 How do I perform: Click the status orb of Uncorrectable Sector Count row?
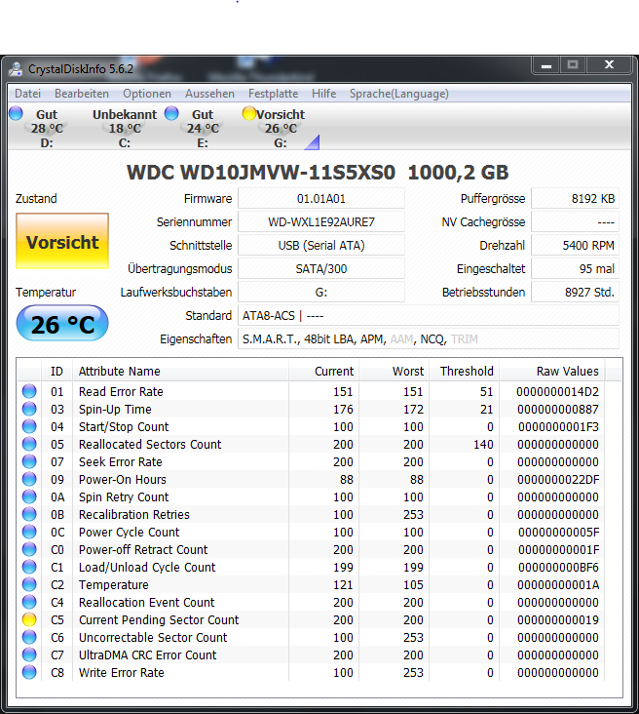29,637
